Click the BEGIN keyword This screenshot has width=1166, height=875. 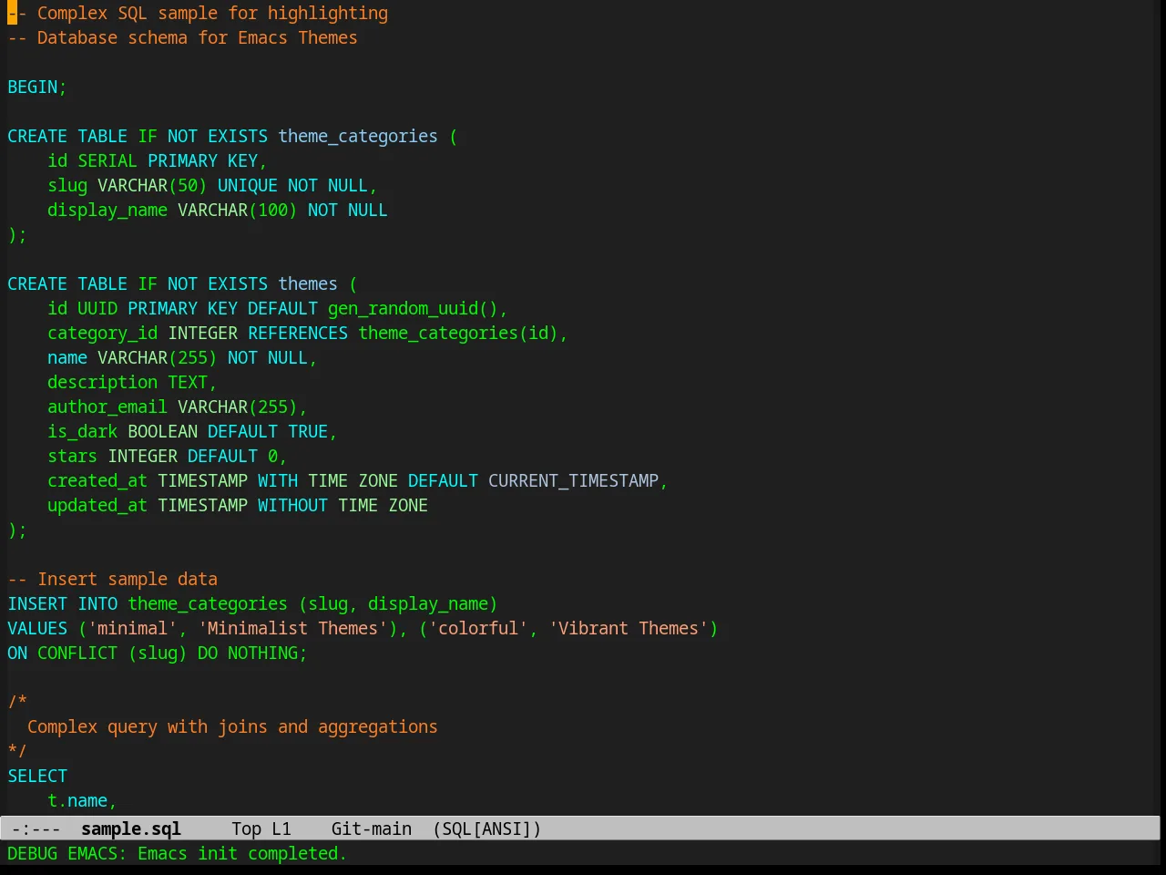pos(33,87)
